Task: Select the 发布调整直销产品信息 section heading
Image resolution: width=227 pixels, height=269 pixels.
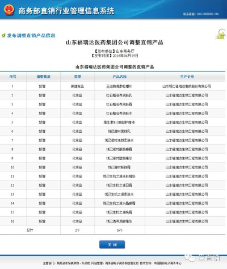Action: tap(31, 35)
